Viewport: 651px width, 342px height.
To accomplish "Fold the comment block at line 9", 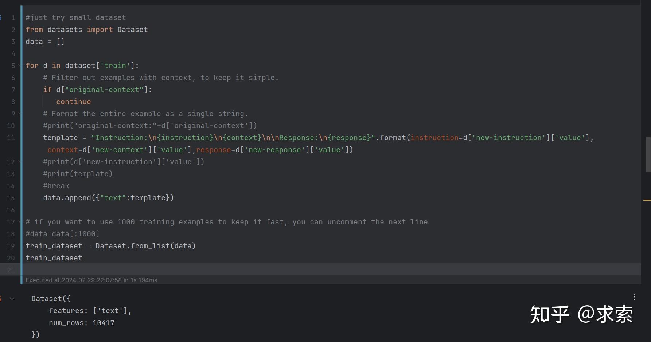I will [x=20, y=114].
